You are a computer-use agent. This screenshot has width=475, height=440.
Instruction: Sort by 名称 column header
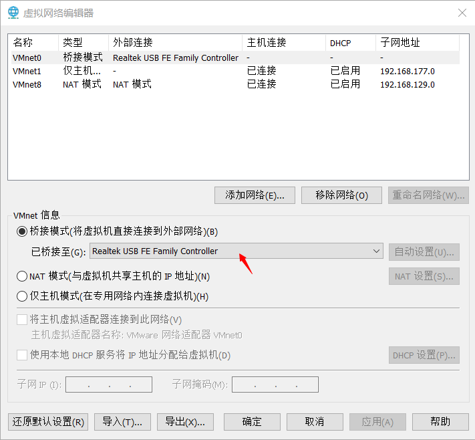click(x=33, y=42)
